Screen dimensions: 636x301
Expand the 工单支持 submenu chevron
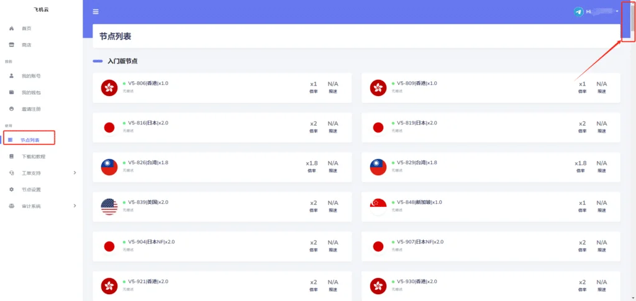tap(75, 173)
